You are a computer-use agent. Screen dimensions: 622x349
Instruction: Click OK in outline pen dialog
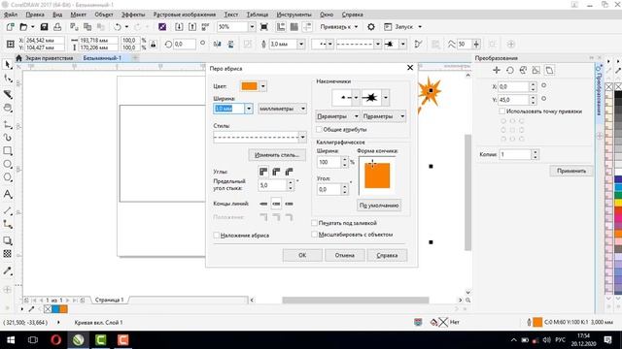302,255
